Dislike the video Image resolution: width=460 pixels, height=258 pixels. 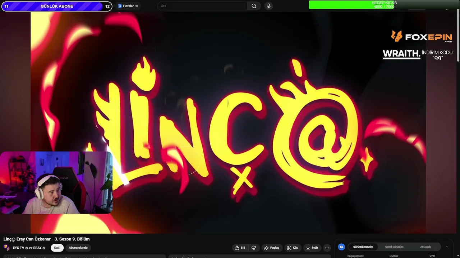click(x=254, y=248)
